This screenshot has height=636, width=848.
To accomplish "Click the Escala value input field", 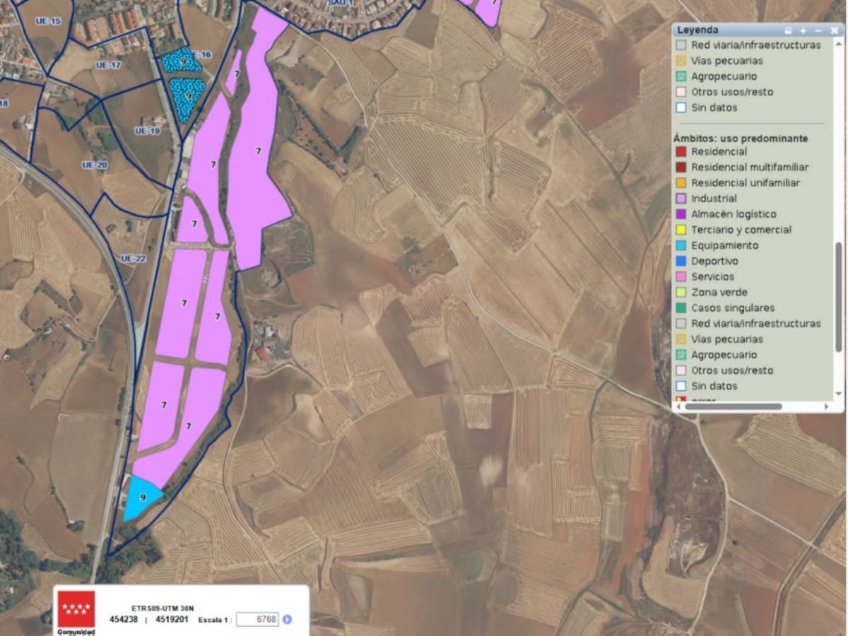I will (257, 620).
